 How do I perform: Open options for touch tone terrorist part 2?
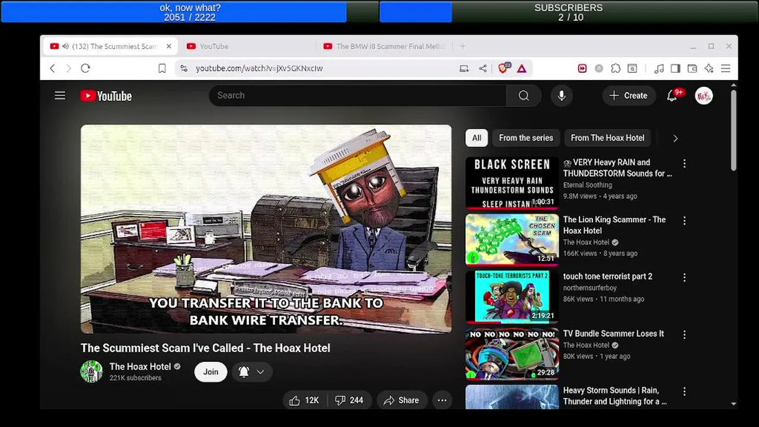(x=684, y=278)
